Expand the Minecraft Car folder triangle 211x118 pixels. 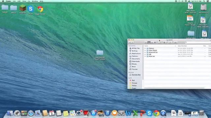click(x=145, y=52)
